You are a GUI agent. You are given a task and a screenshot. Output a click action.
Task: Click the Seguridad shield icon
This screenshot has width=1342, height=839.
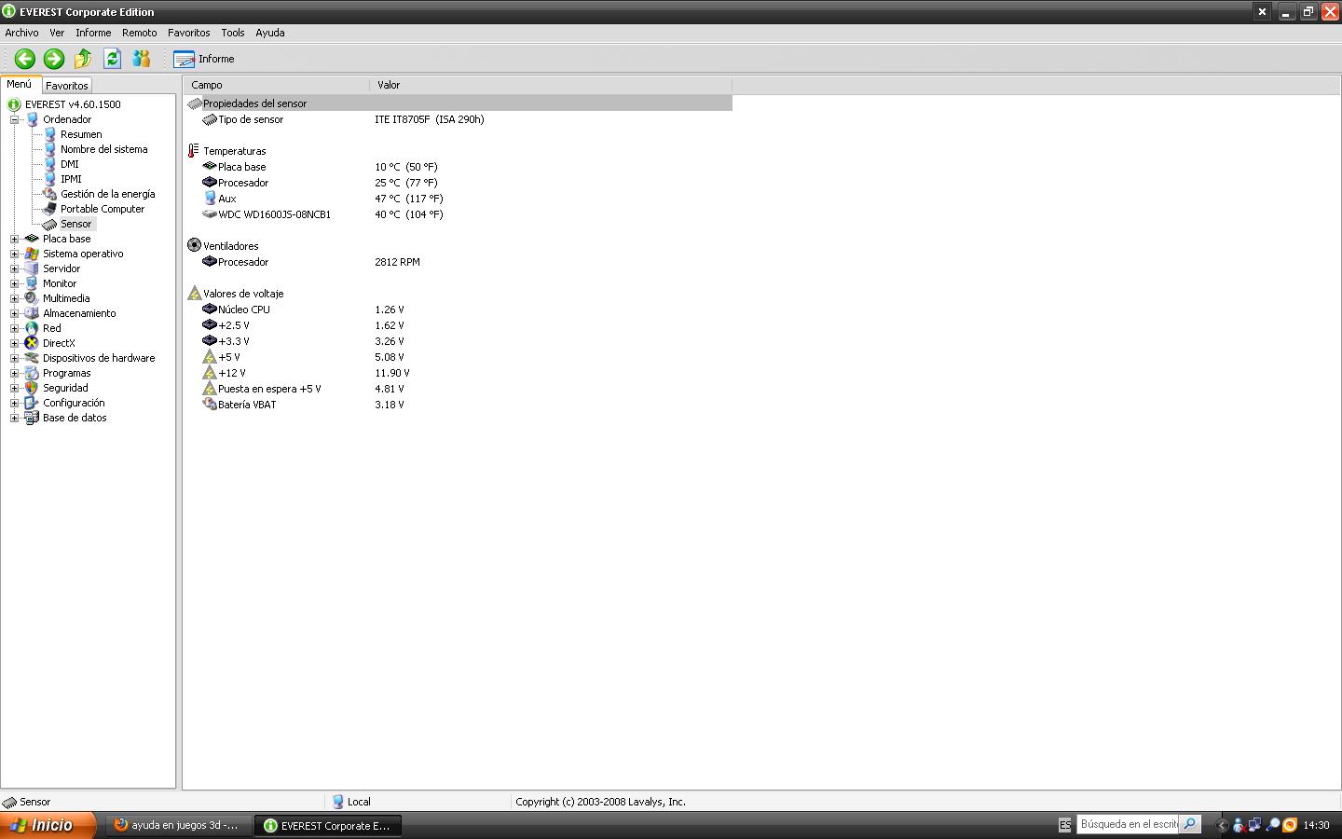pyautogui.click(x=32, y=388)
